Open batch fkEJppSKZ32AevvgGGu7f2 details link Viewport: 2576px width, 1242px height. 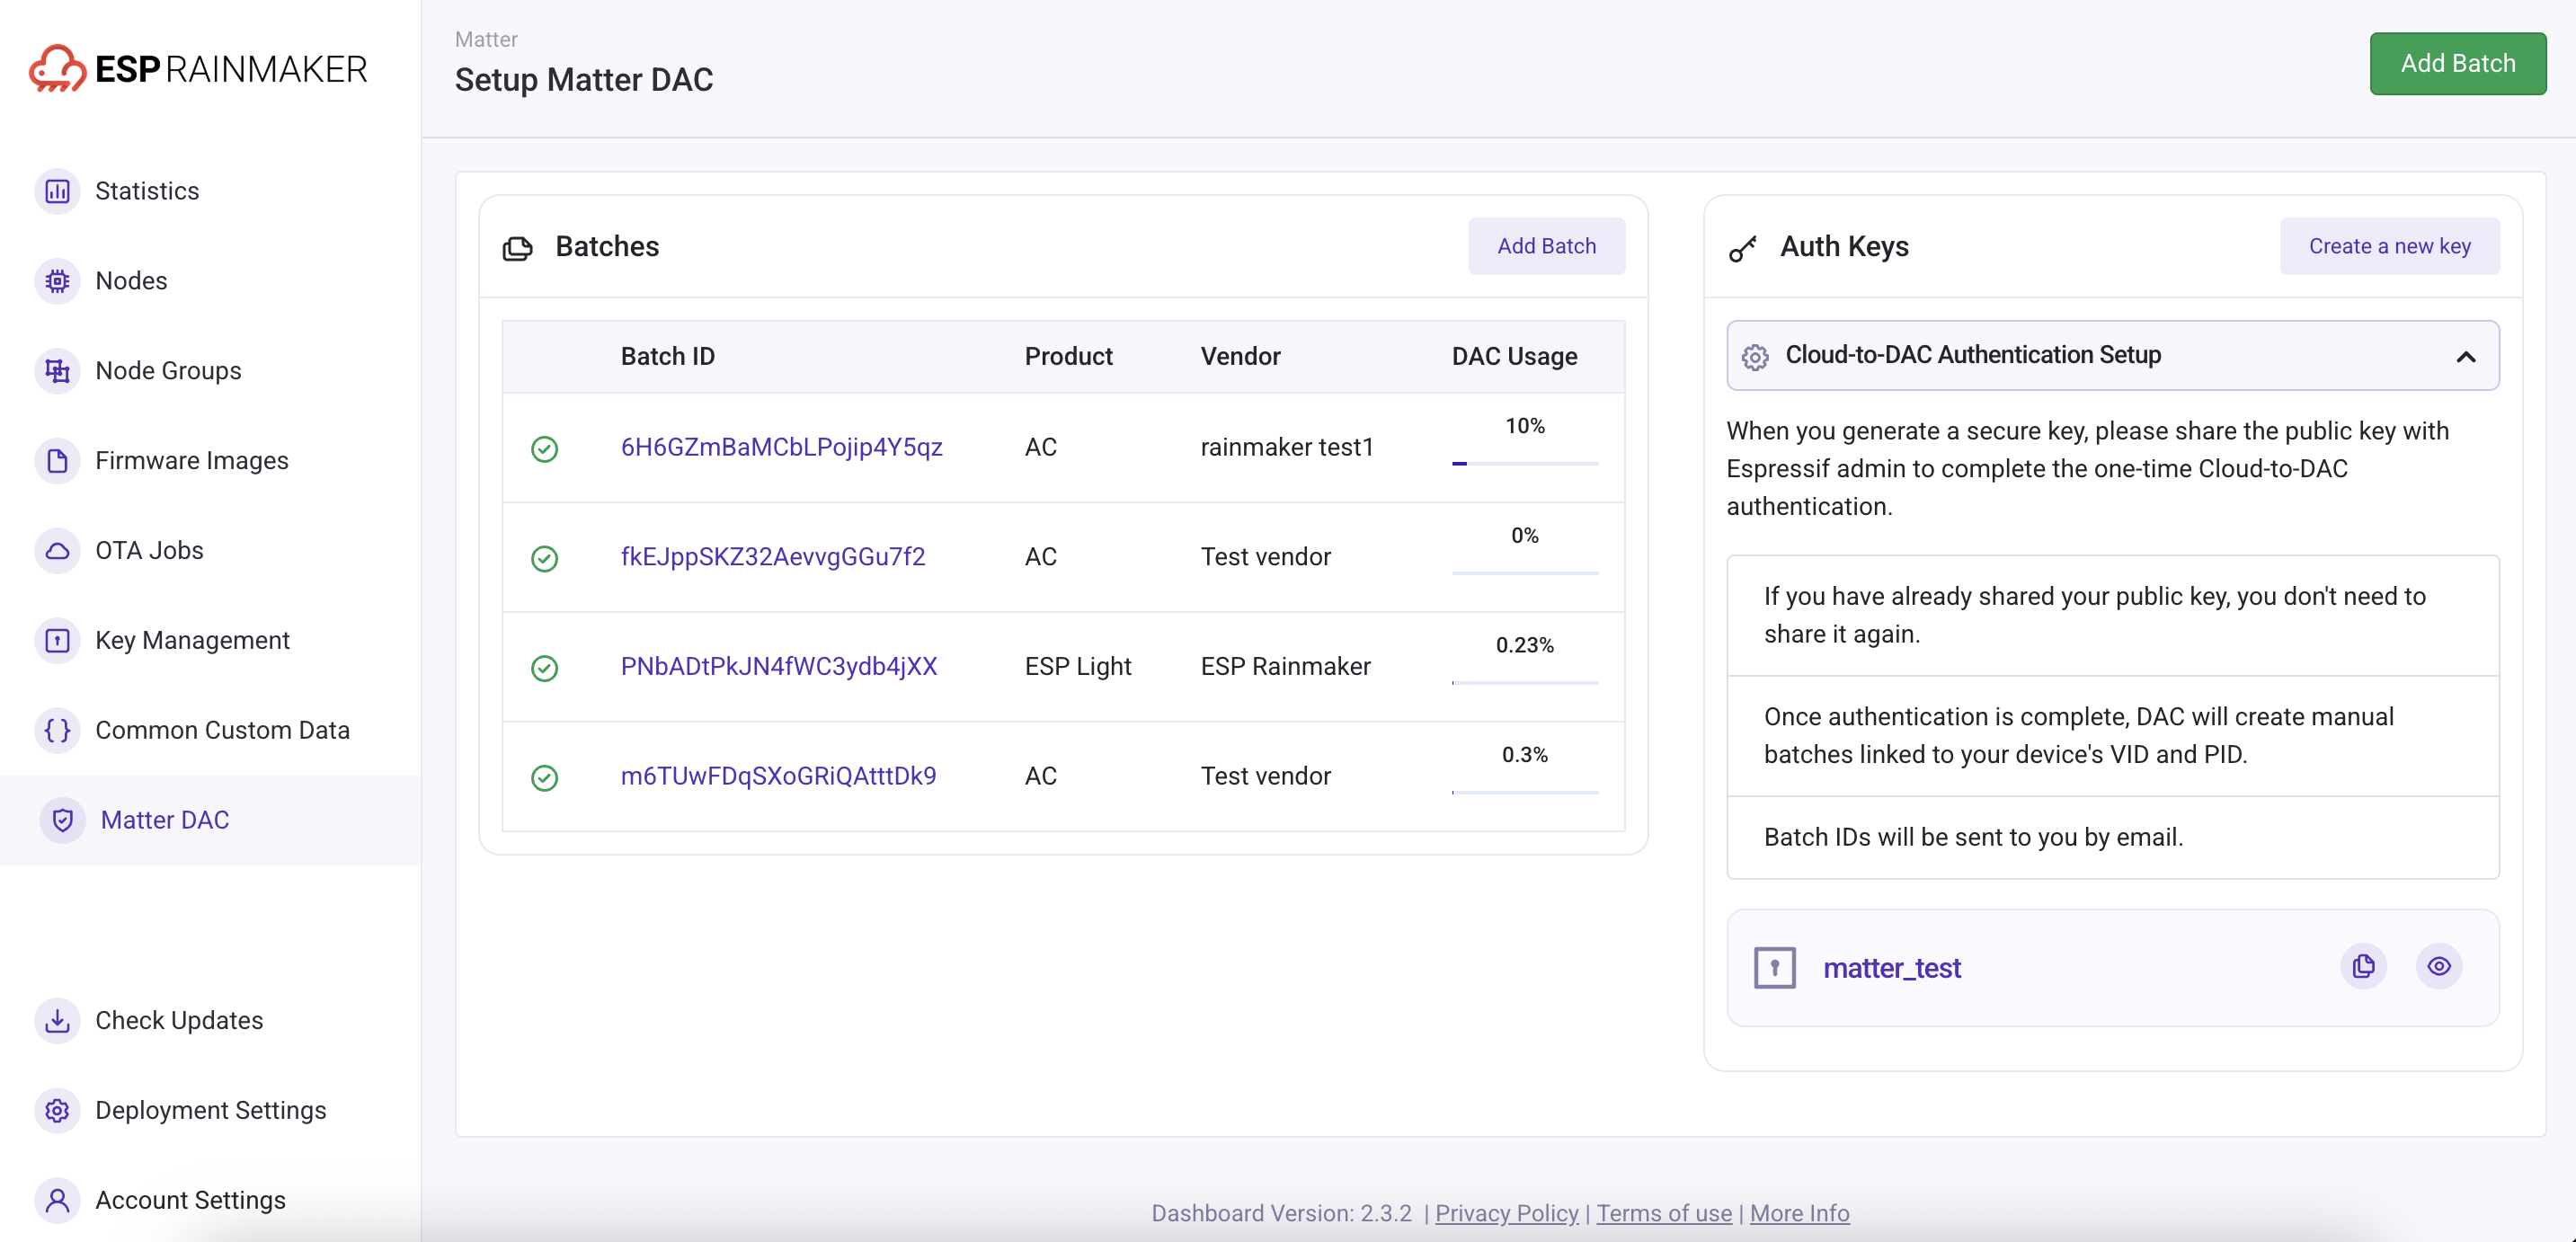(772, 557)
